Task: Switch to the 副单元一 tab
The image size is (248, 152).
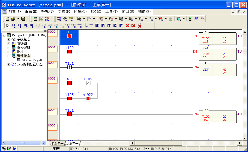Action: [x=72, y=144]
